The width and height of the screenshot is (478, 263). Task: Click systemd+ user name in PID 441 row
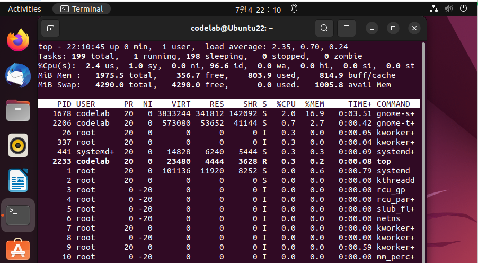[x=95, y=152]
